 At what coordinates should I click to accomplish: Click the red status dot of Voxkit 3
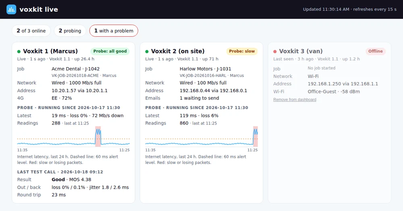tap(275, 52)
